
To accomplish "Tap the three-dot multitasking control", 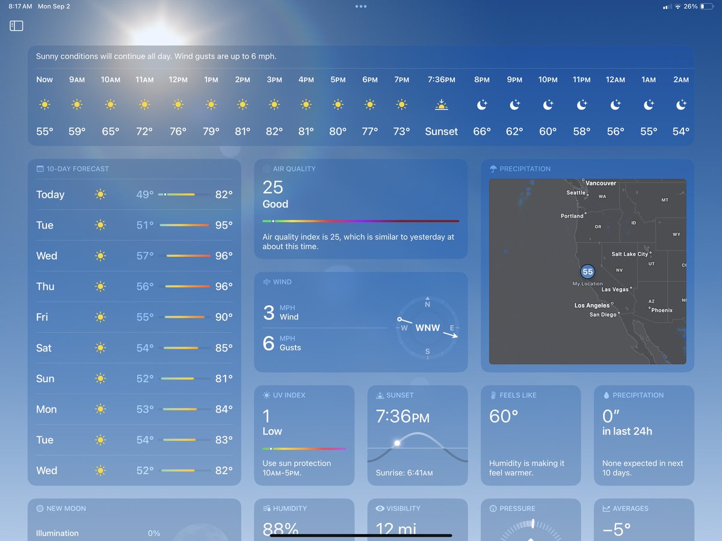I will pos(361,7).
